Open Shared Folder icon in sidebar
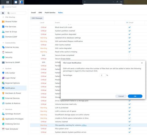 [3, 22]
